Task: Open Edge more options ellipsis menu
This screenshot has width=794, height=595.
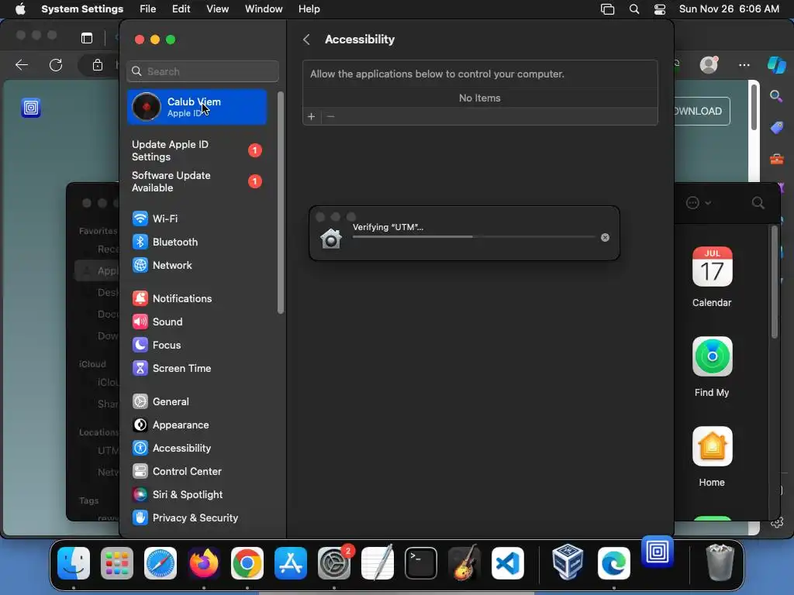Action: (x=744, y=65)
